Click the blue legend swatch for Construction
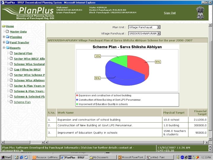This screenshot has width=213, height=160. 77,100
